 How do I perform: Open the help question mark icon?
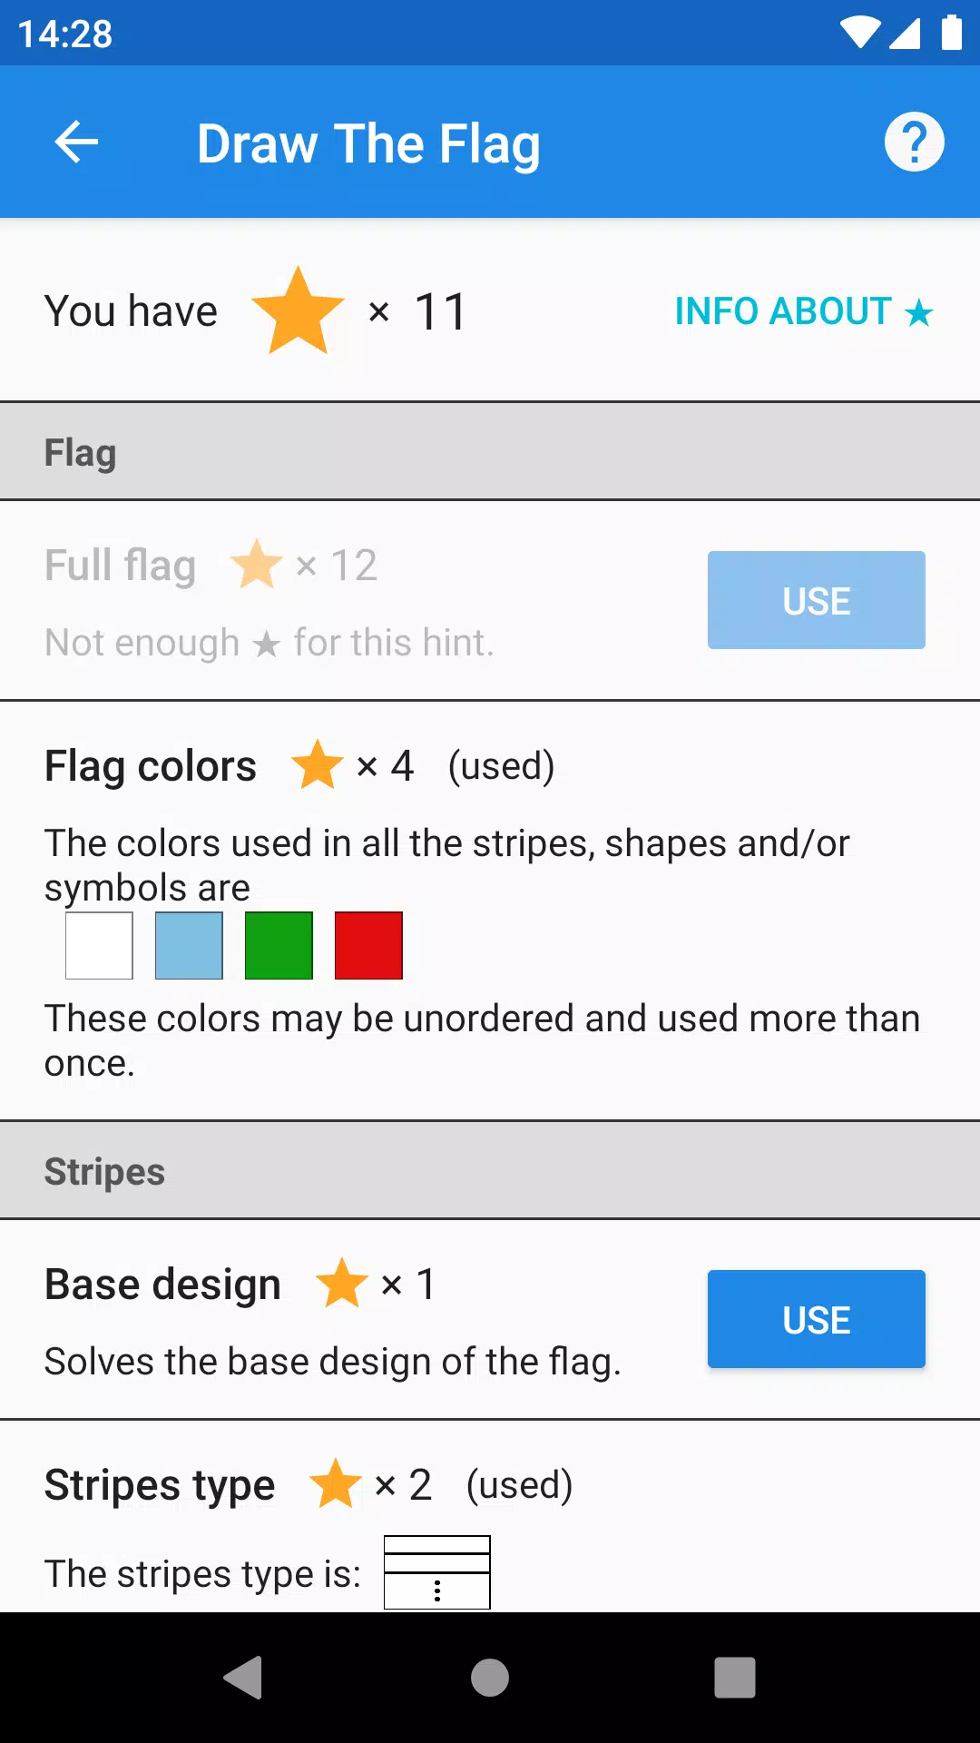[914, 143]
